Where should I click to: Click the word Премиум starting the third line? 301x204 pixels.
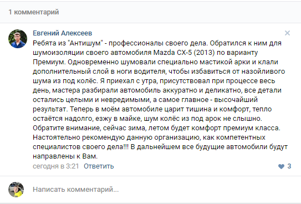tap(49, 62)
